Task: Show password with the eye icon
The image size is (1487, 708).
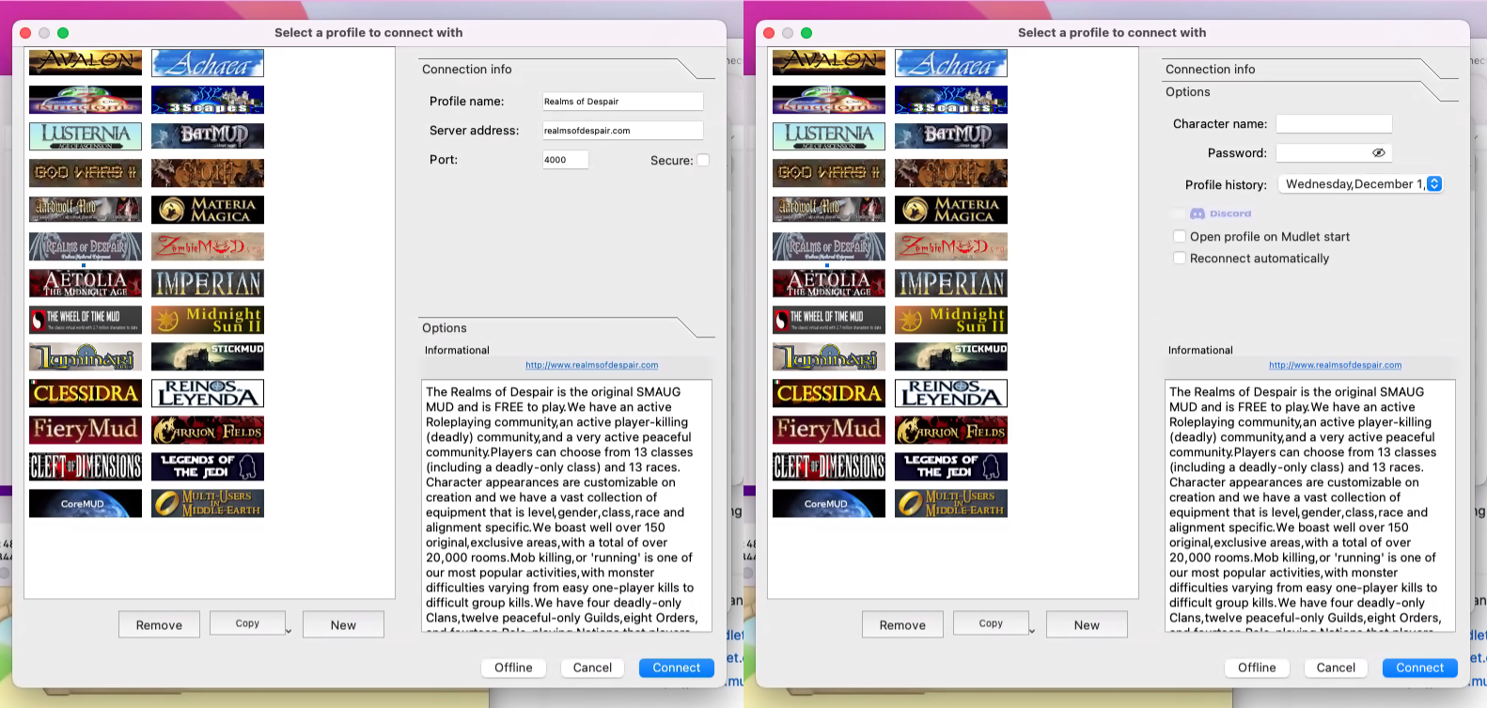Action: 1379,152
